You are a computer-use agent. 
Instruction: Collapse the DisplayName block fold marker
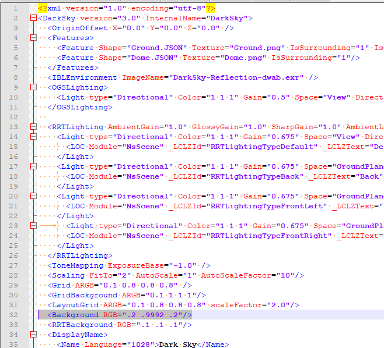tap(33, 335)
